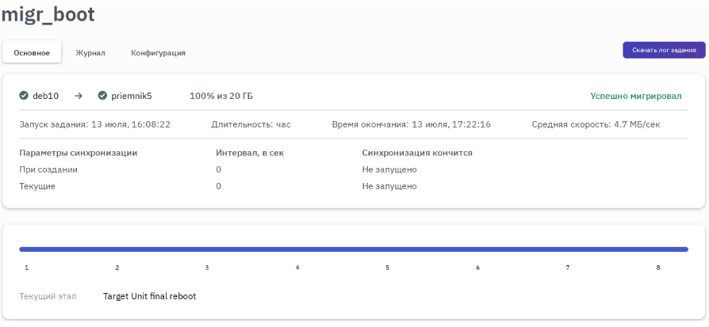Click the green check icon beside priemnik5
This screenshot has height=327, width=709.
point(102,96)
